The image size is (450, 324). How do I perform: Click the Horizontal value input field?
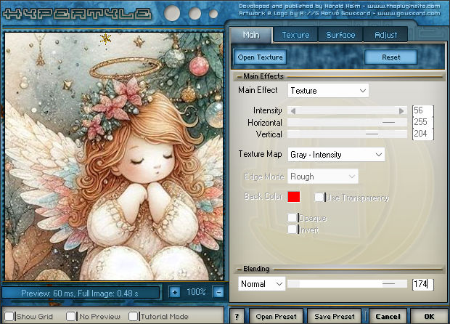pyautogui.click(x=422, y=122)
